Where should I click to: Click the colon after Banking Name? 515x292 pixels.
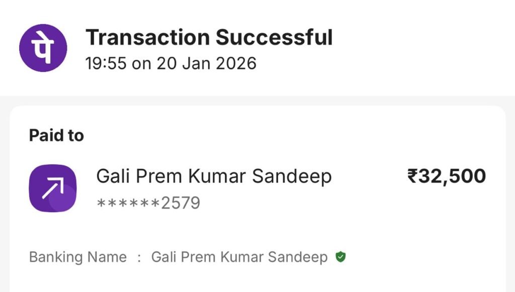tap(139, 258)
